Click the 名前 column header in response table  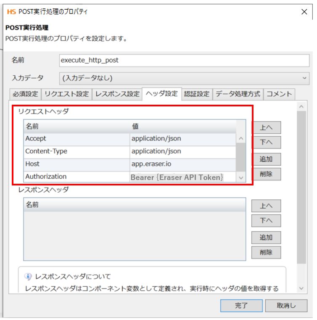tap(135, 205)
